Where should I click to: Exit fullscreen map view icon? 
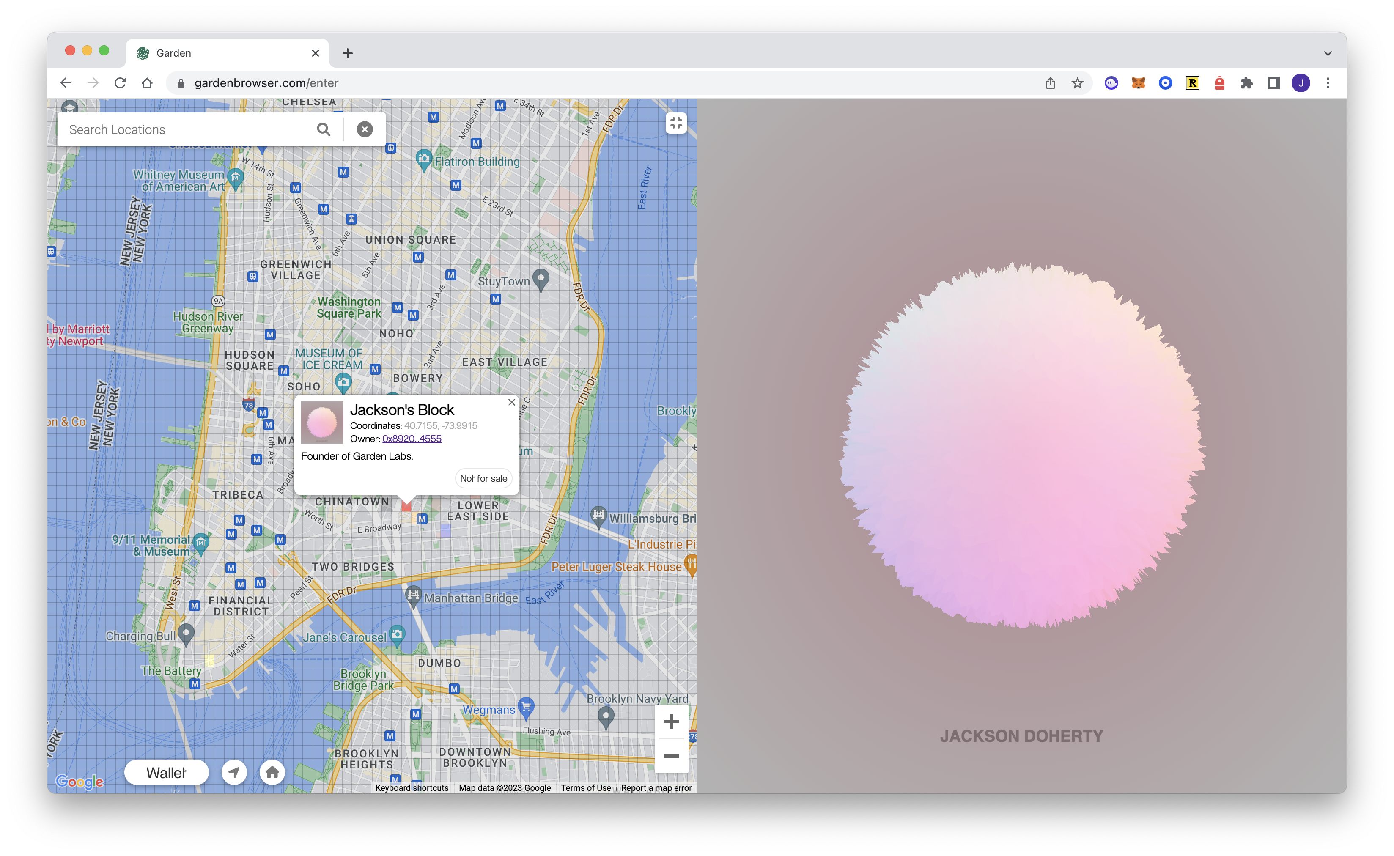point(676,123)
